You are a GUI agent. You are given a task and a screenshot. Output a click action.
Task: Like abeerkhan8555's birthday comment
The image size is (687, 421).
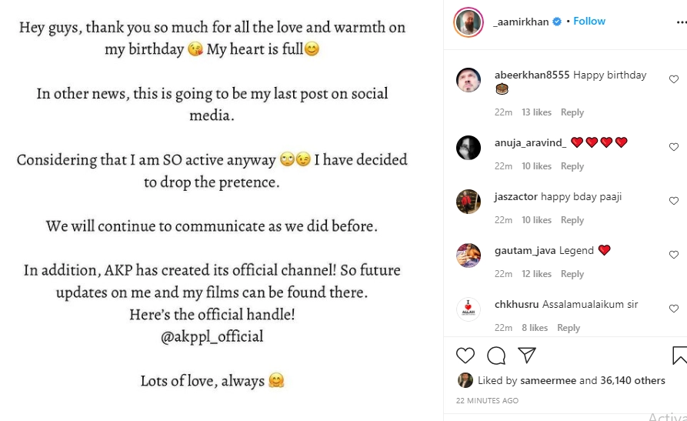[674, 79]
